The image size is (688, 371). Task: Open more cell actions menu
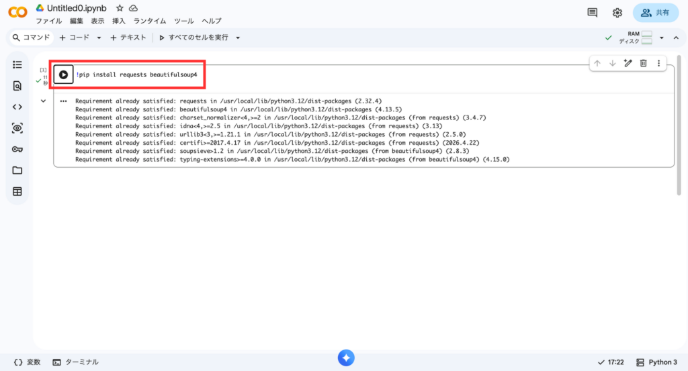click(x=658, y=64)
